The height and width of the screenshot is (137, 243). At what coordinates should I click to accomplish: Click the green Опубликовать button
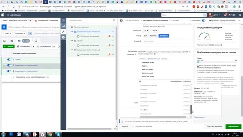pyautogui.click(x=234, y=126)
